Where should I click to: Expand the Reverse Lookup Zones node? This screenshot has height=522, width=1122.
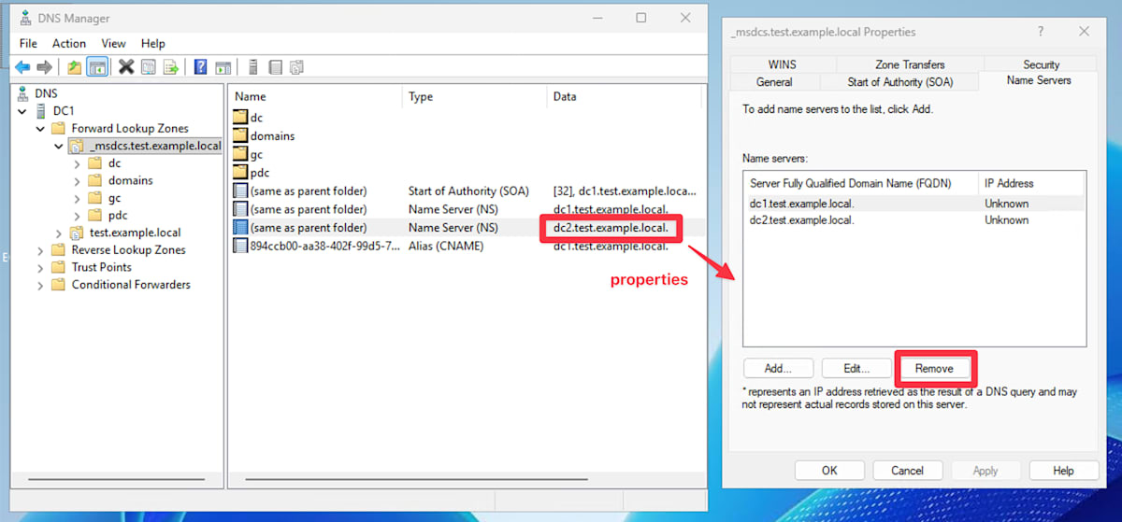point(41,250)
